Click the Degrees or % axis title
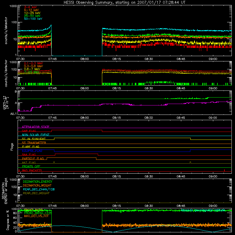This screenshot has height=235, width=235. (x=8, y=220)
